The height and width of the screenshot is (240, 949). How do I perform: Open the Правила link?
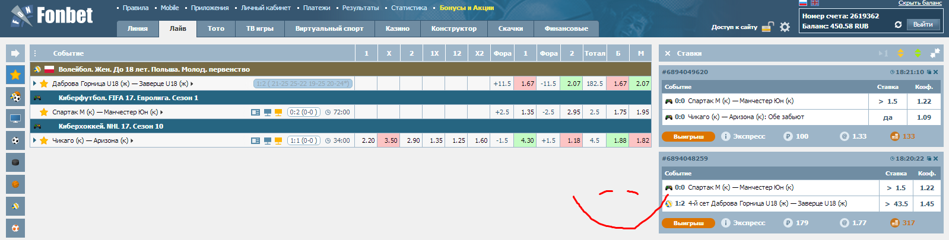pyautogui.click(x=135, y=8)
